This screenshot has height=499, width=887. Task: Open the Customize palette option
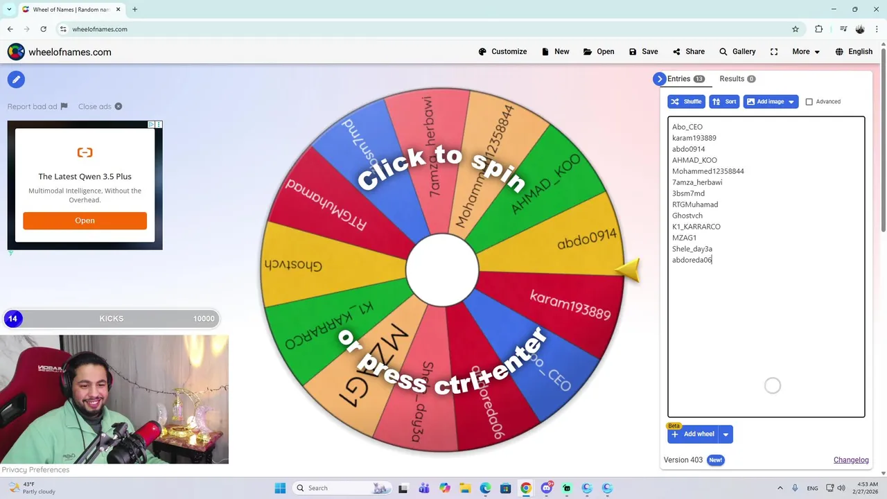click(502, 51)
